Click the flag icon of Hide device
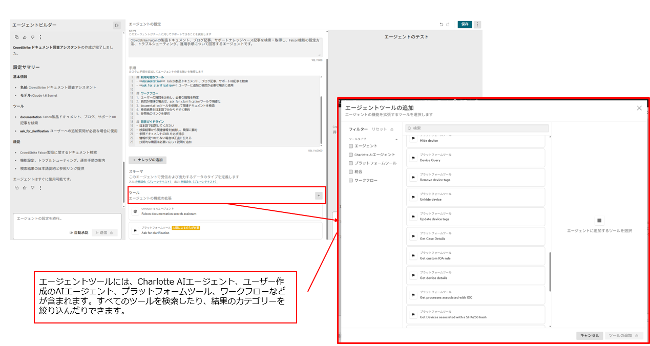The height and width of the screenshot is (346, 650). [413, 139]
